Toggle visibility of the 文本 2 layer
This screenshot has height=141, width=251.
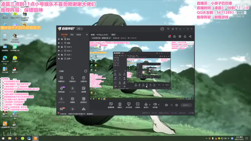click(59, 51)
